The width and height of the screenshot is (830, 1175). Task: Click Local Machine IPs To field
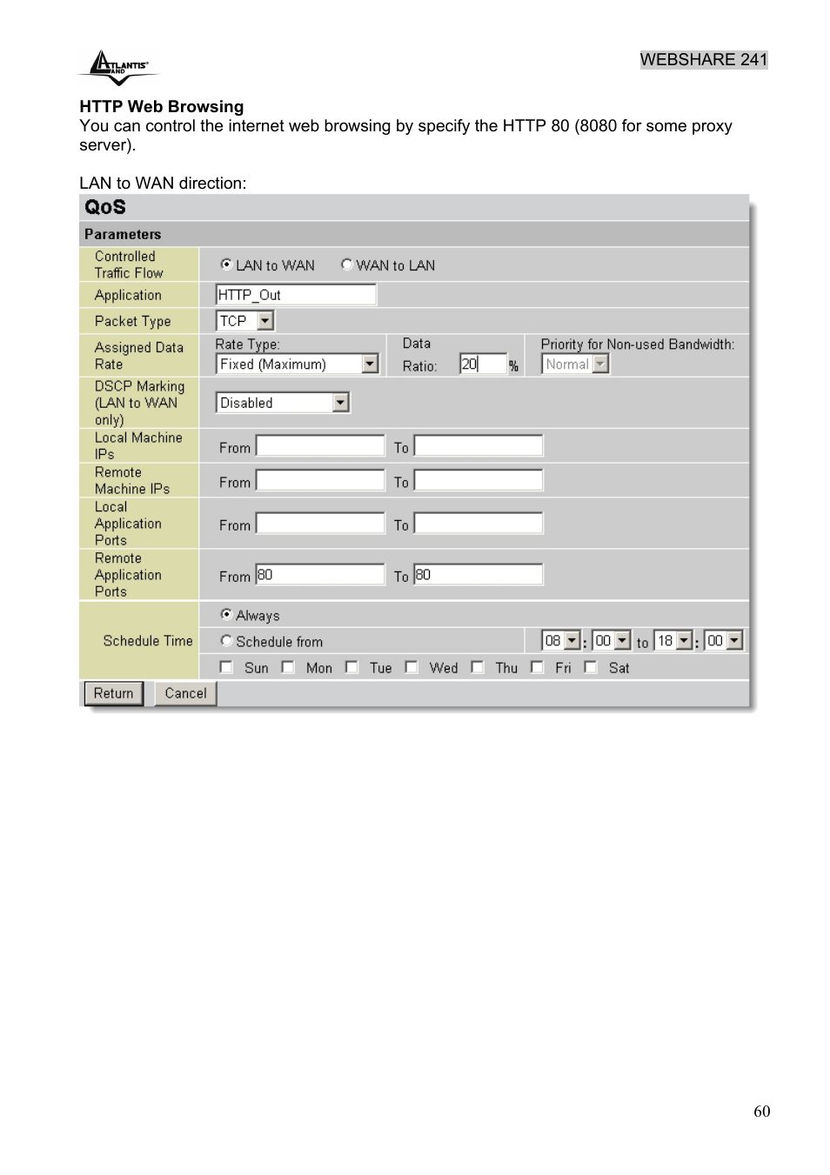pyautogui.click(x=479, y=446)
